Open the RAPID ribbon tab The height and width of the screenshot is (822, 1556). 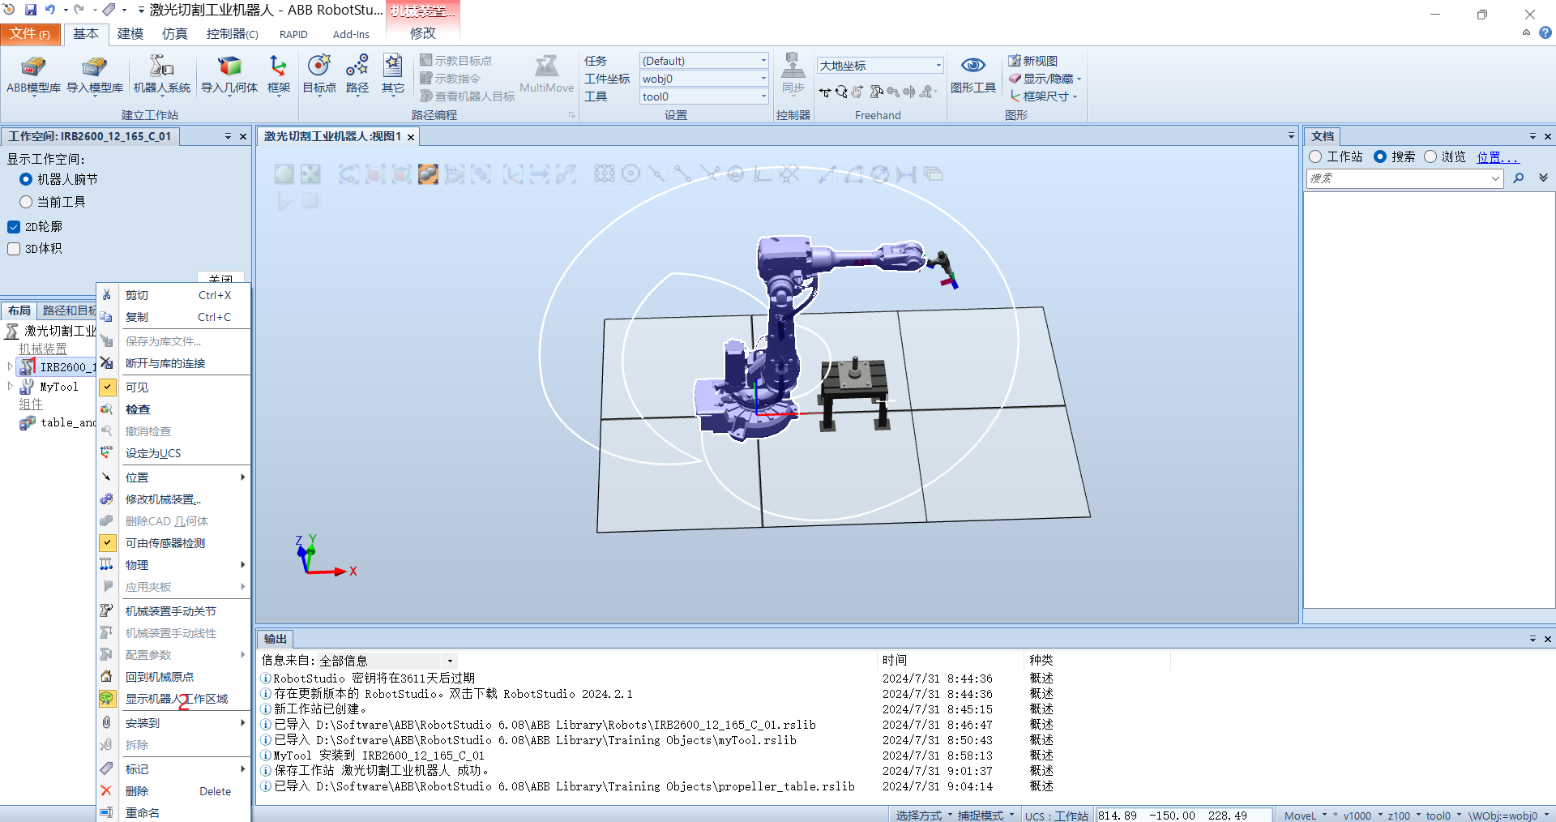click(x=293, y=34)
